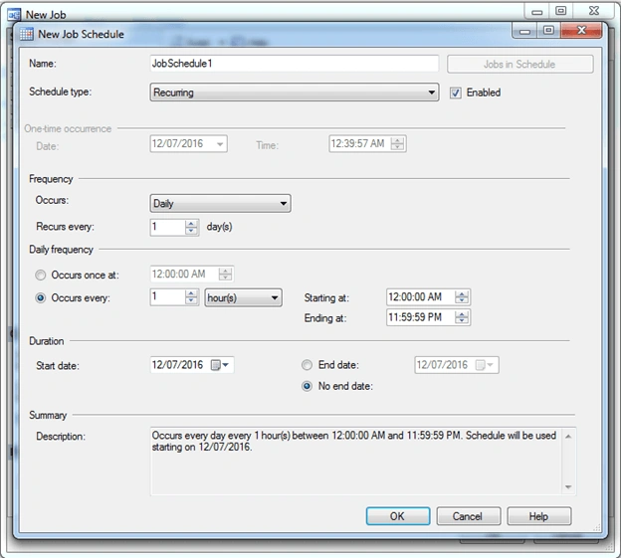
Task: Click the Occurs every interval number field
Action: tap(167, 297)
